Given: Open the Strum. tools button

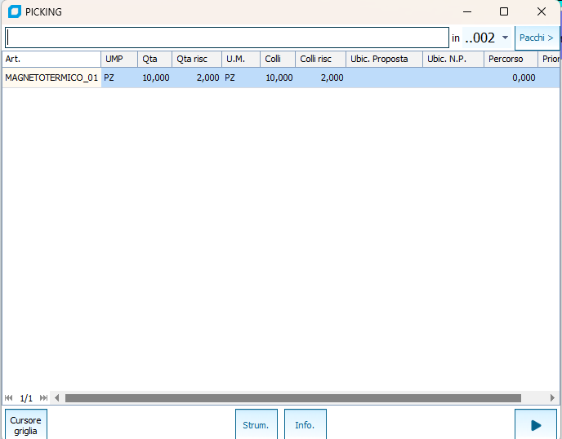Looking at the screenshot, I should [x=256, y=425].
